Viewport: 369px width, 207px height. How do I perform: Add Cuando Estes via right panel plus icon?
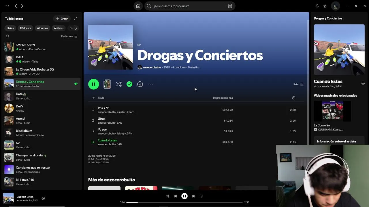coord(363,83)
